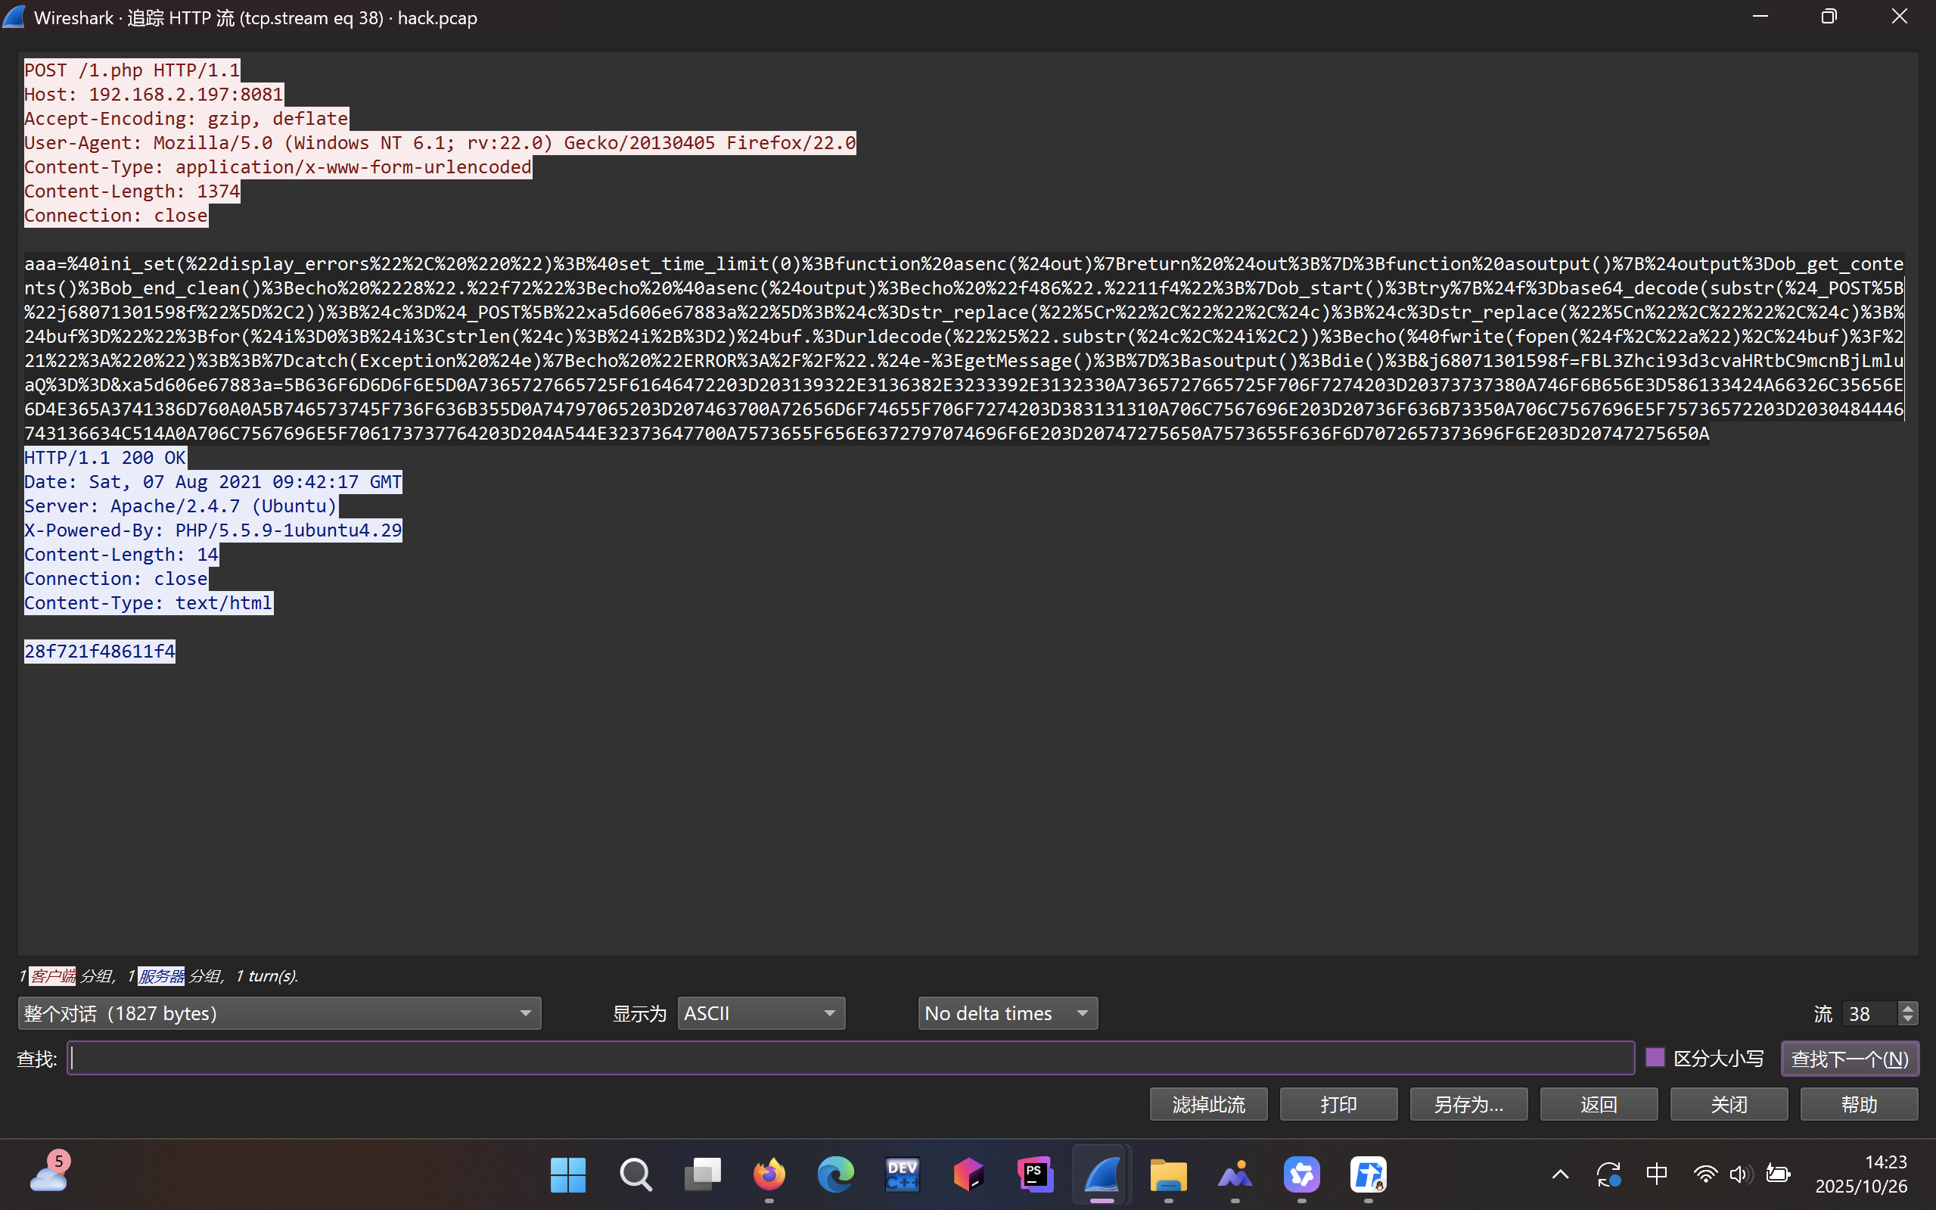Click the blue 服务器 server legend label

[162, 975]
